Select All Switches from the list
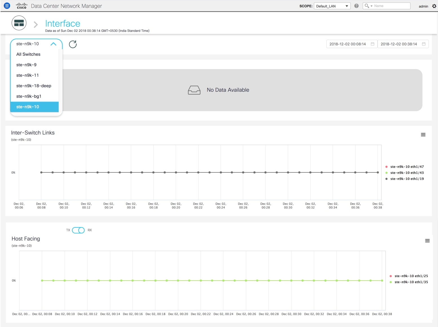438x327 pixels. [34, 54]
